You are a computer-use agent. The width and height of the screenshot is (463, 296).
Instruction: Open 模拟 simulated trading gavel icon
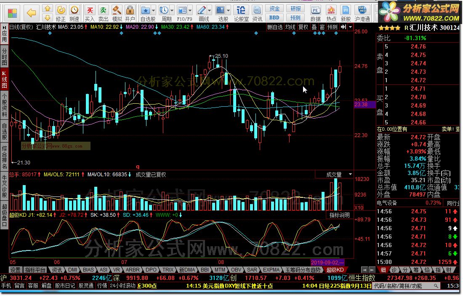[117, 11]
